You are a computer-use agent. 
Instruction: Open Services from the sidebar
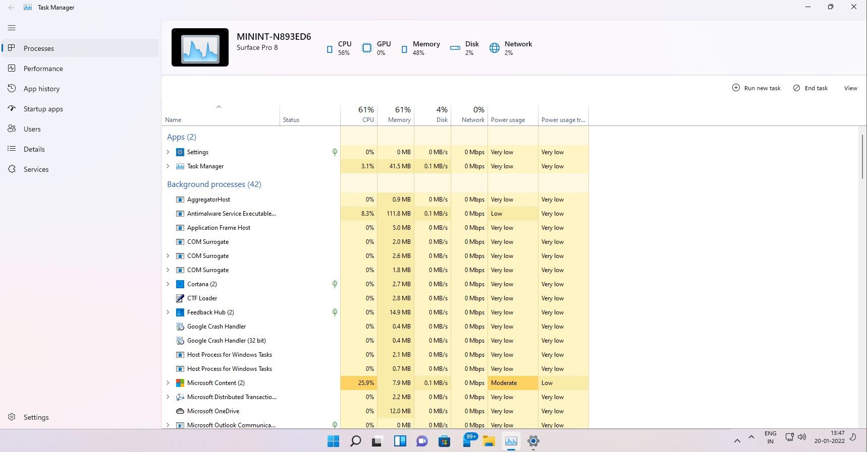(x=36, y=169)
